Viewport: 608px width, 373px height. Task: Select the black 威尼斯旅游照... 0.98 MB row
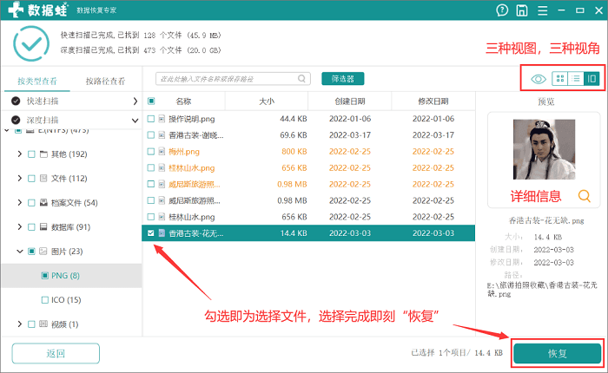click(x=308, y=200)
